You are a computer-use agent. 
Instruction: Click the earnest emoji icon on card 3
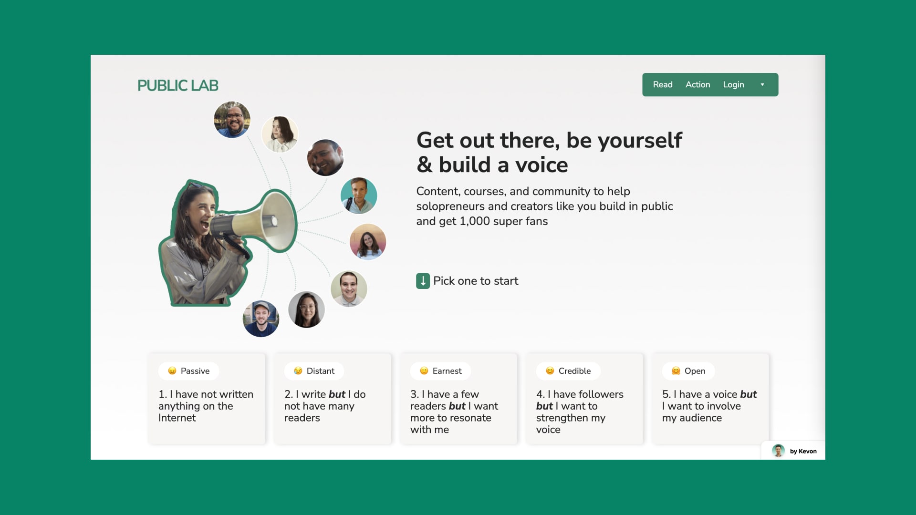(x=423, y=371)
